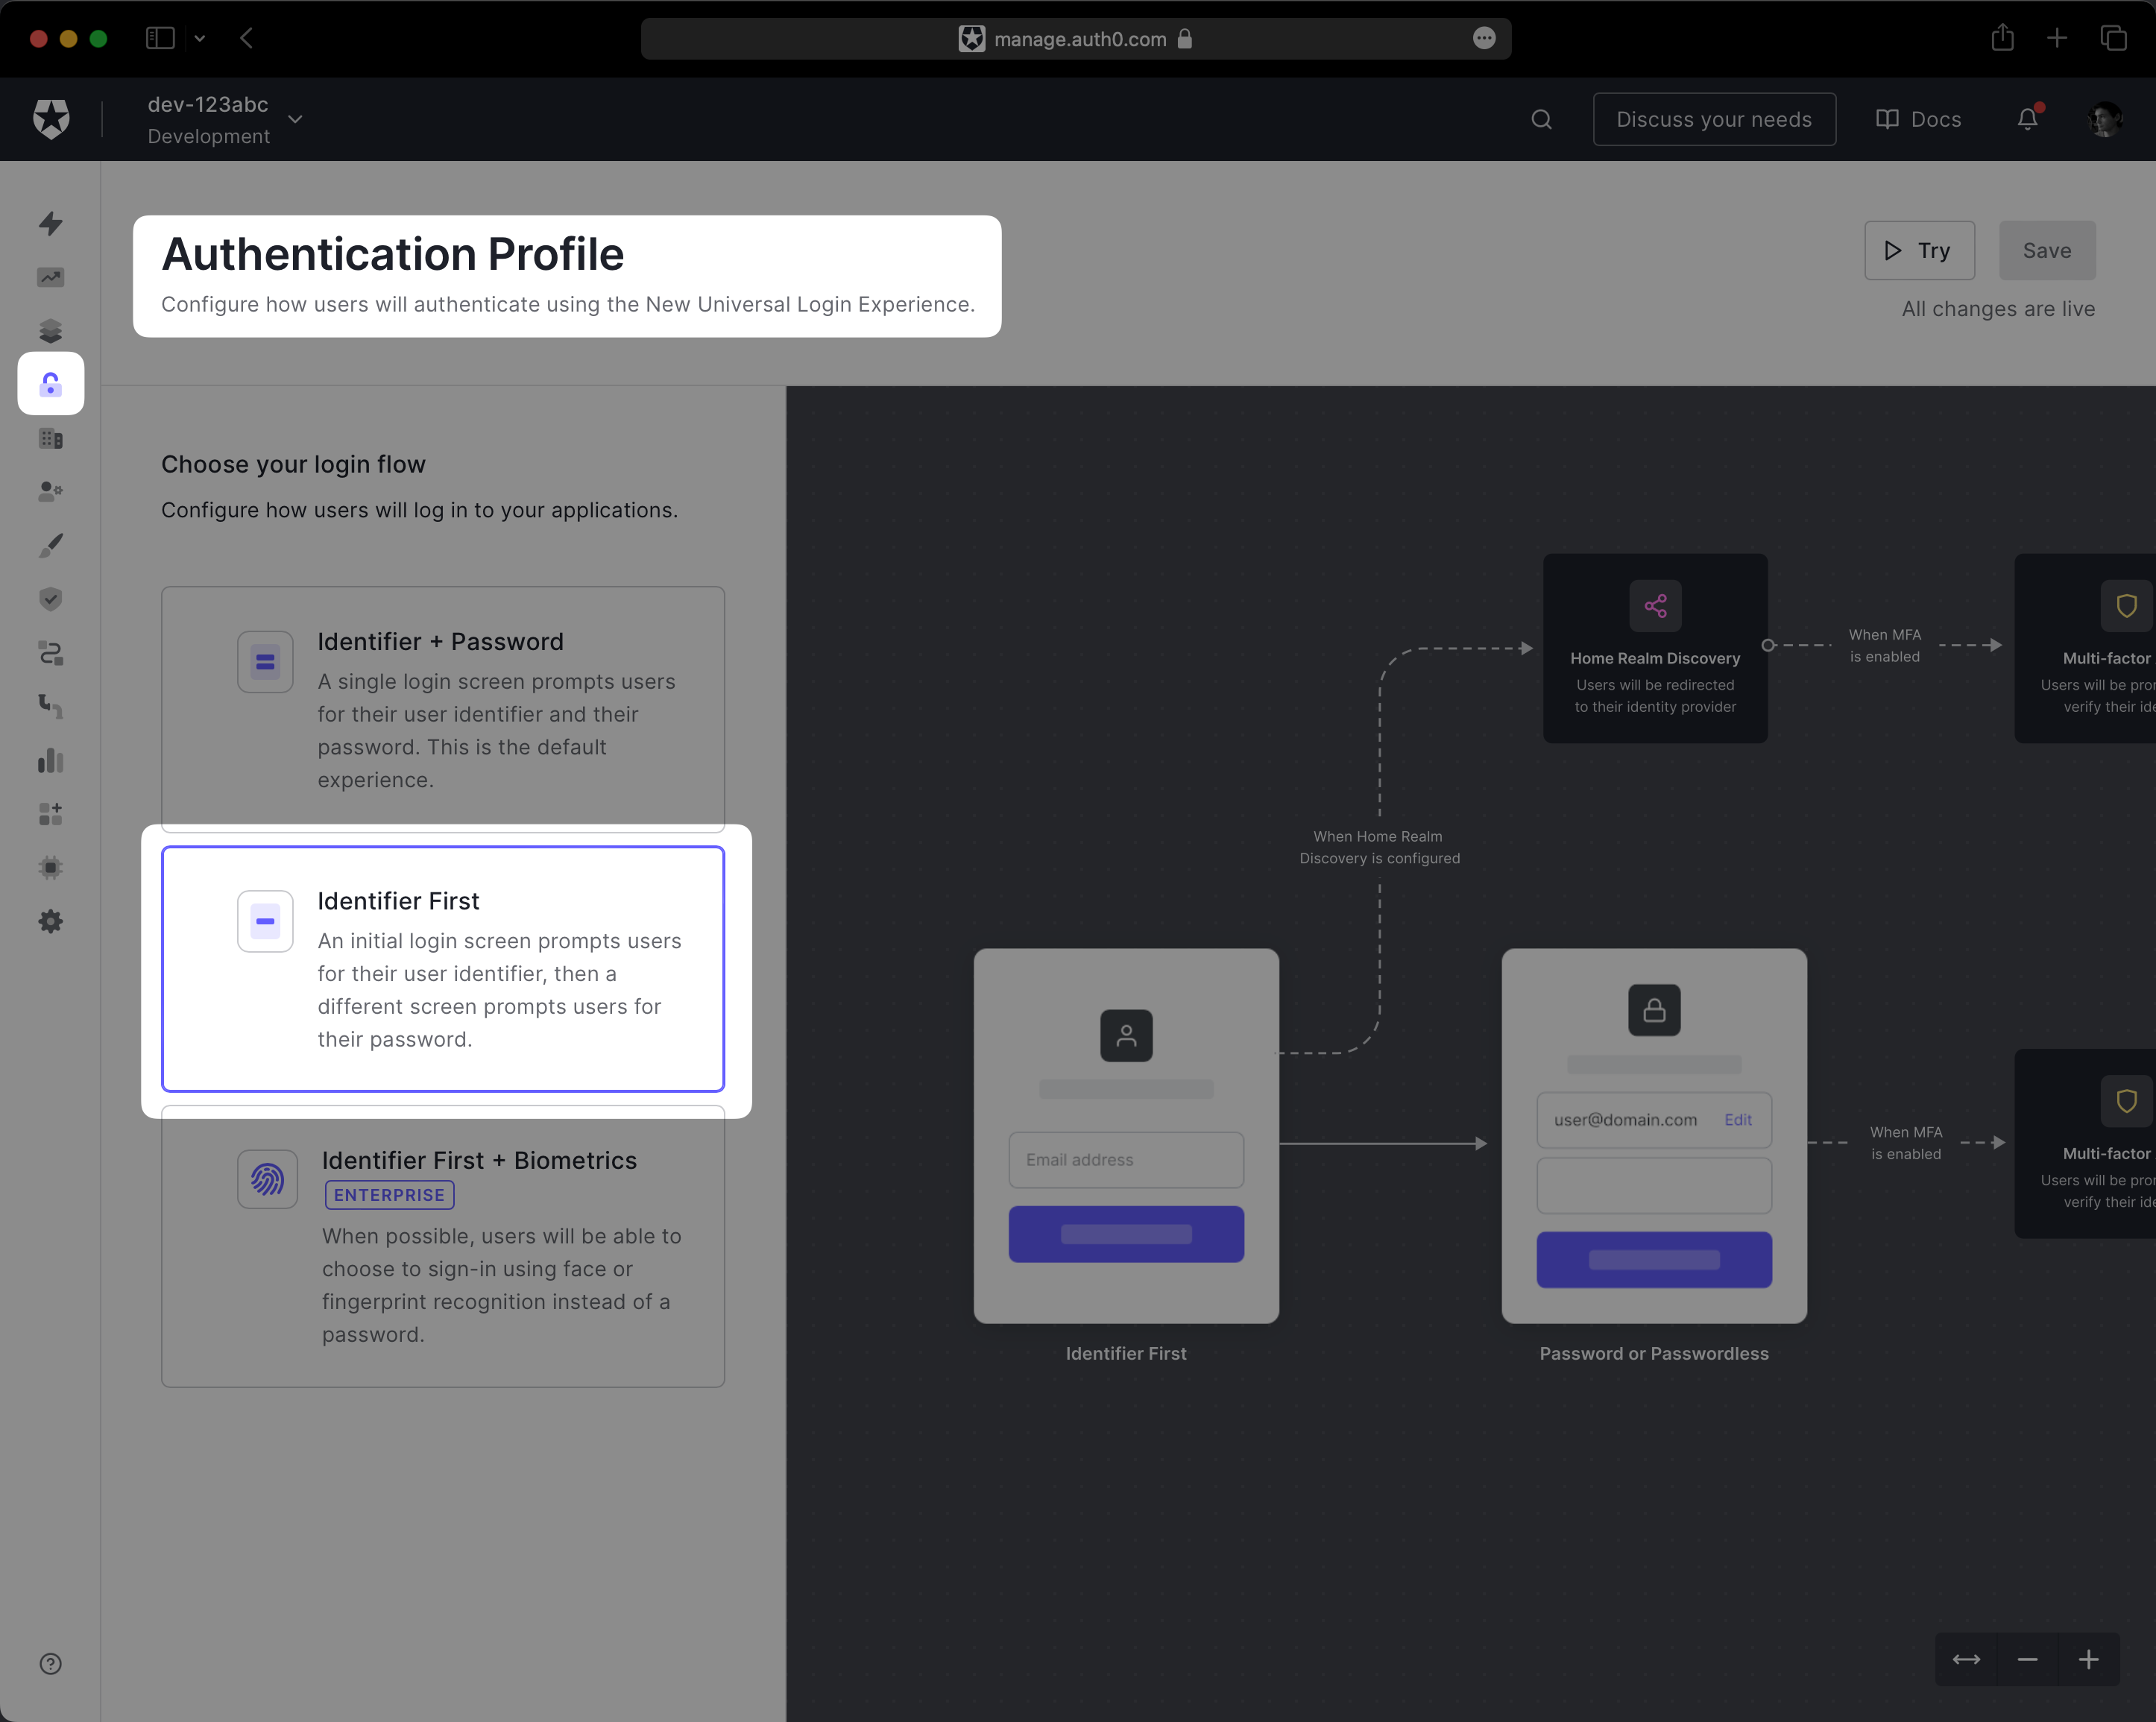Click the notifications bell icon
Image resolution: width=2156 pixels, height=1722 pixels.
coord(2027,119)
